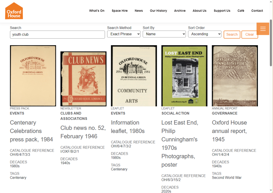Click catalogue reference I/OXF/B/2/1
273x193 pixels.
pyautogui.click(x=70, y=151)
